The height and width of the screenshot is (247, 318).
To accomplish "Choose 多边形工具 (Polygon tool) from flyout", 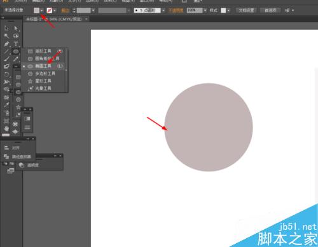I will (43, 74).
